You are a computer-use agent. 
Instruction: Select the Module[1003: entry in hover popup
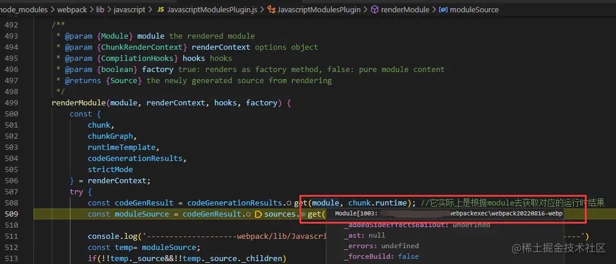click(449, 214)
